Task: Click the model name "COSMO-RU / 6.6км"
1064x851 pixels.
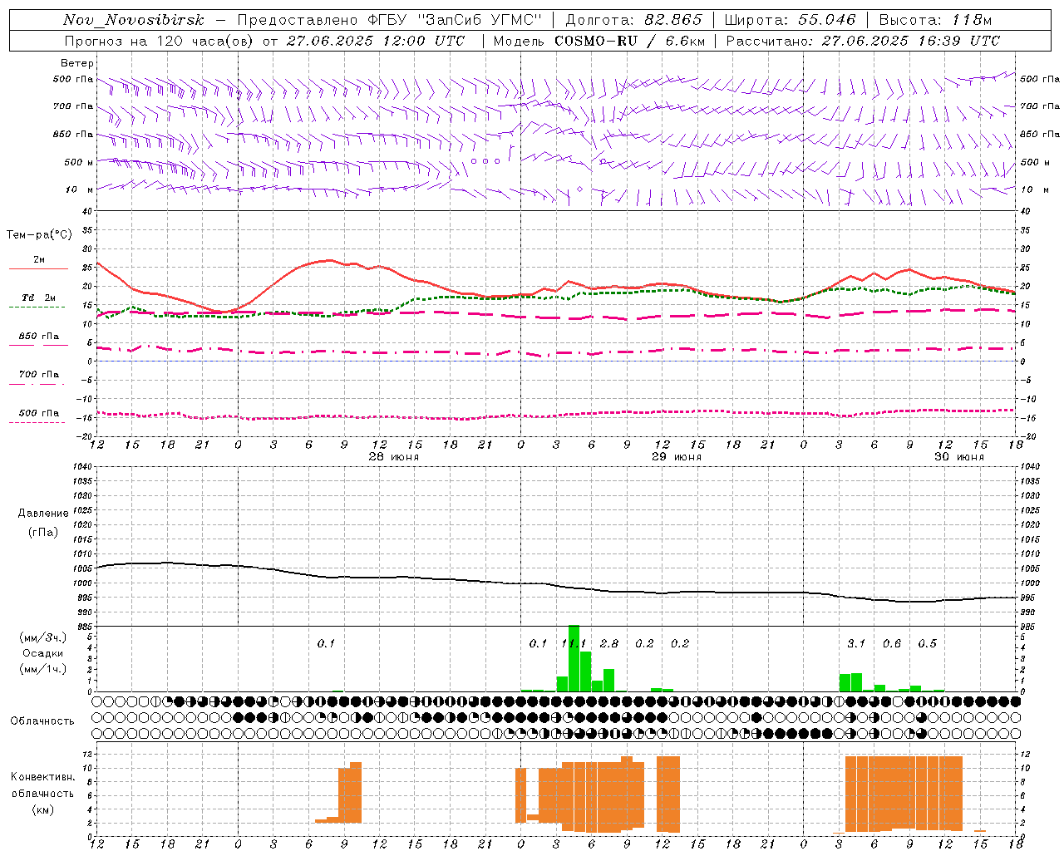Action: tap(631, 41)
